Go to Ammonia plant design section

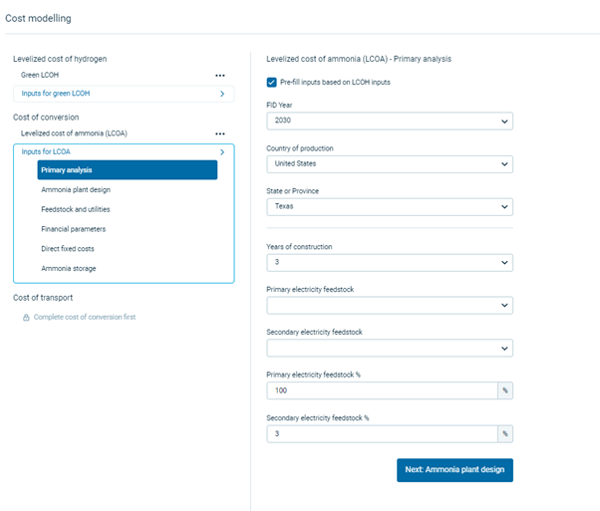pos(76,189)
